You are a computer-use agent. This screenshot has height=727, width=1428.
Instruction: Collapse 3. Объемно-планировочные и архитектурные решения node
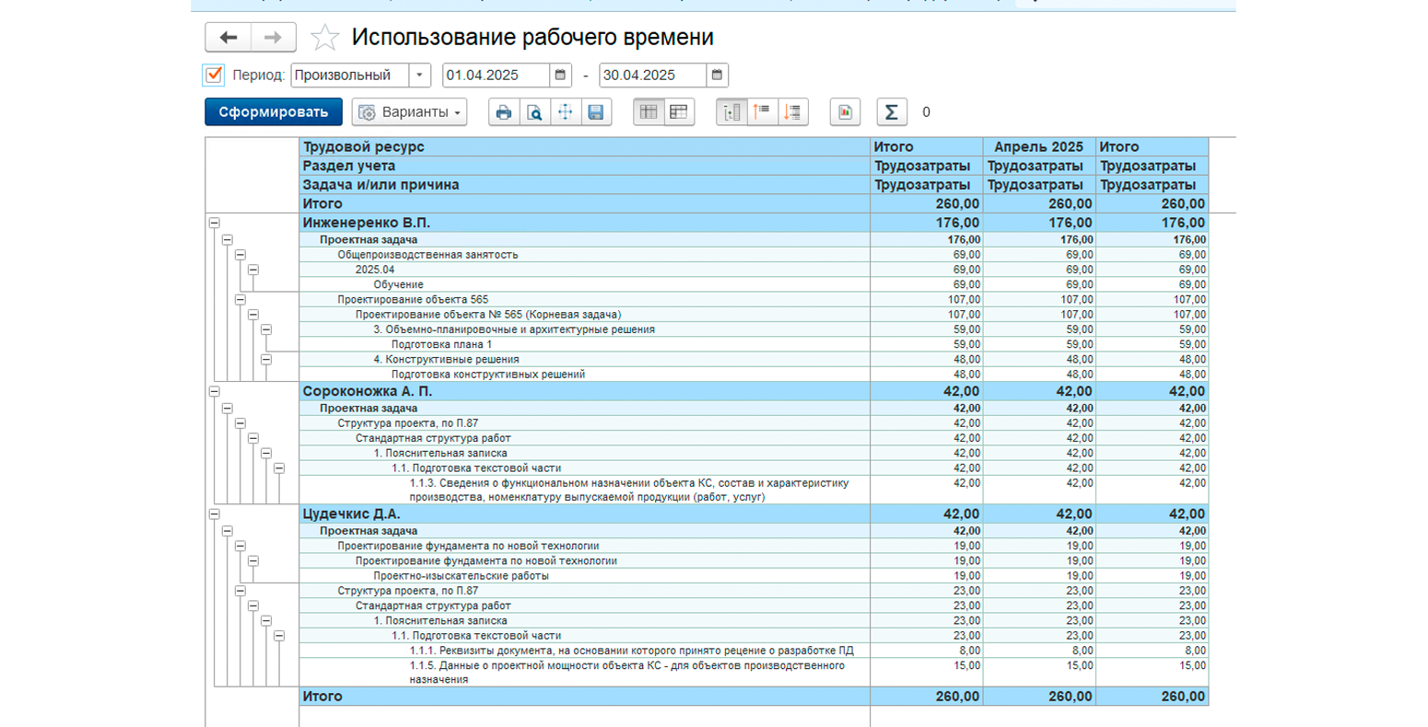click(265, 329)
